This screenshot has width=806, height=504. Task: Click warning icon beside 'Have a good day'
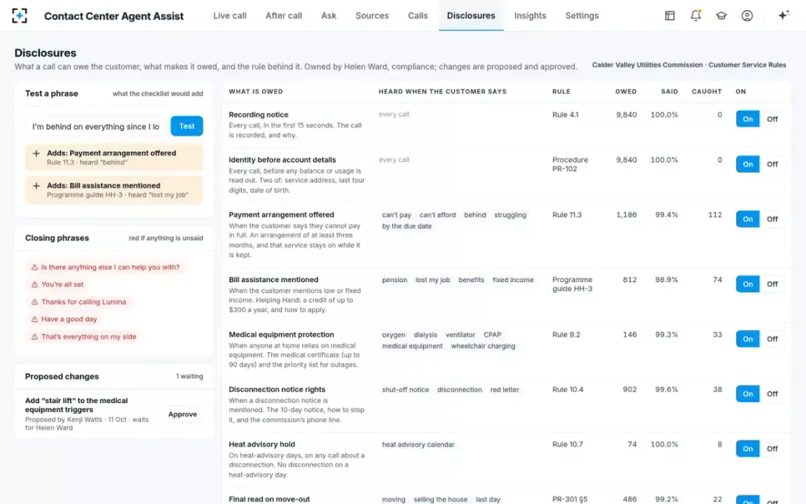(x=34, y=320)
